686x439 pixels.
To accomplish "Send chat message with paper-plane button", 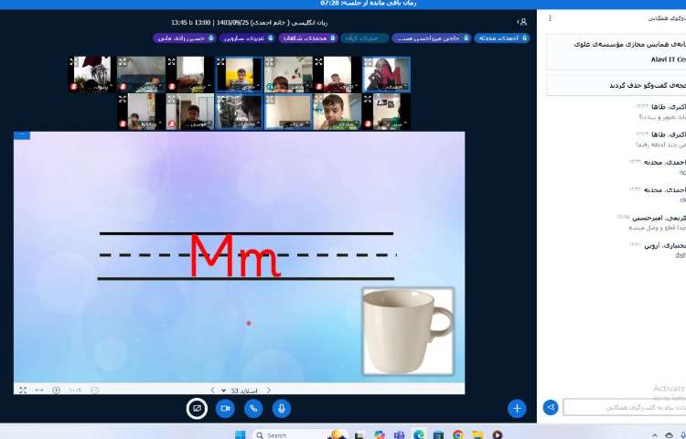I will (551, 407).
